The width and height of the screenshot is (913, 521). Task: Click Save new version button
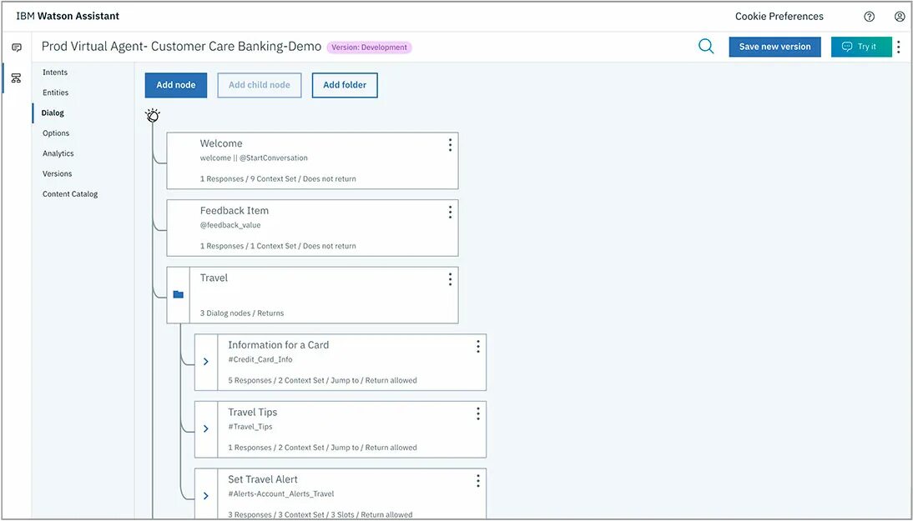tap(775, 48)
